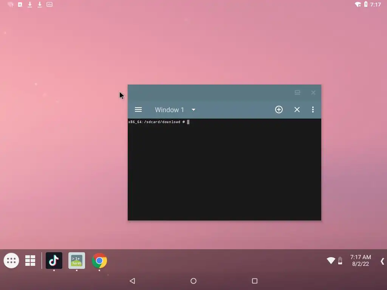
Task: Close the current terminal session X
Action: 297,110
